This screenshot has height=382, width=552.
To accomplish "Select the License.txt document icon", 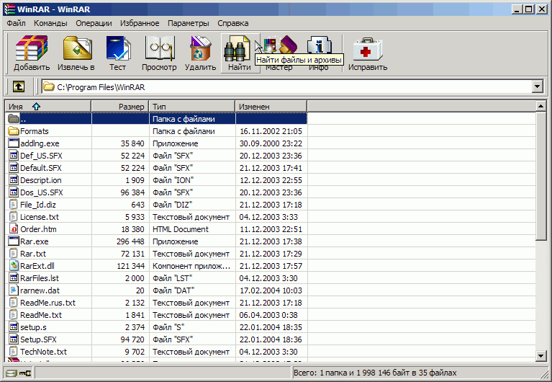I will [x=14, y=216].
